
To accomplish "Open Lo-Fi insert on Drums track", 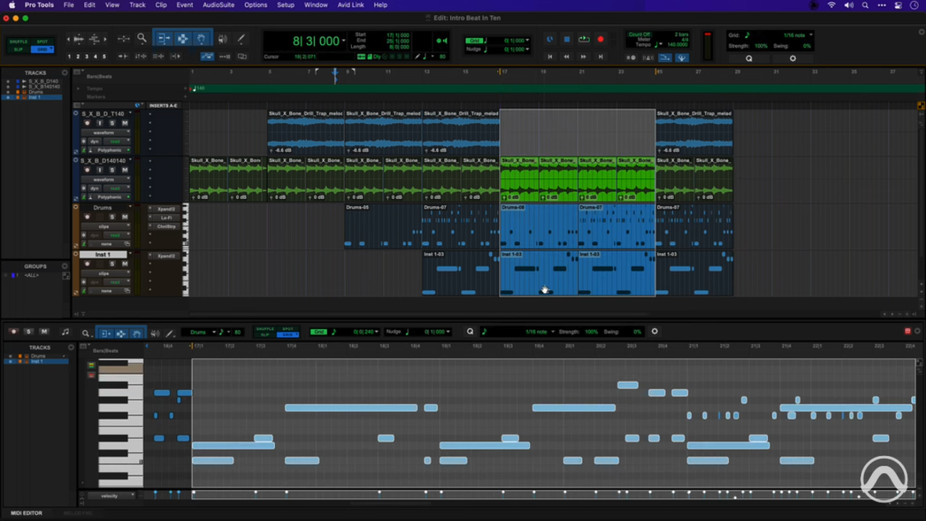I will [165, 217].
